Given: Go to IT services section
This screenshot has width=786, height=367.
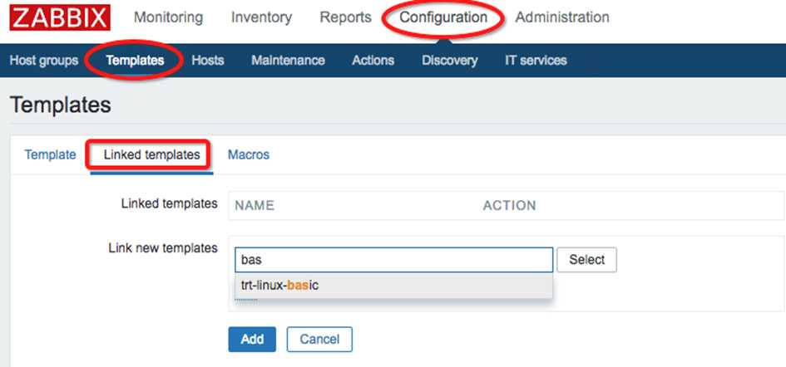Looking at the screenshot, I should [536, 61].
